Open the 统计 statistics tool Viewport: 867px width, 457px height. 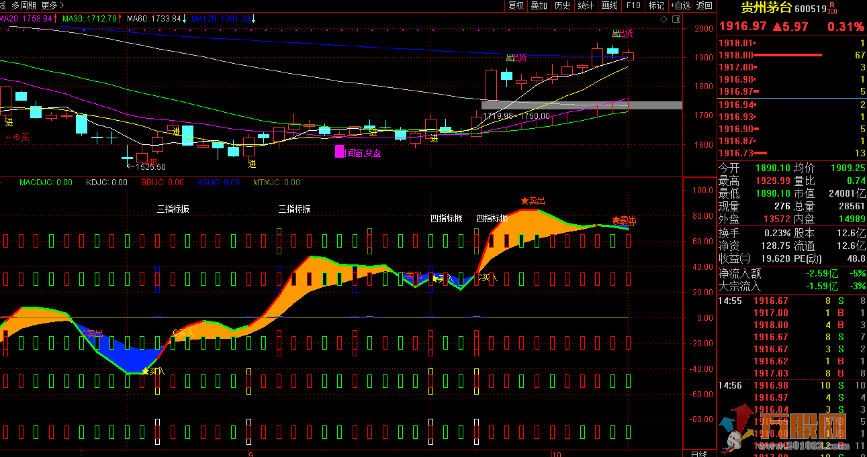(x=586, y=5)
